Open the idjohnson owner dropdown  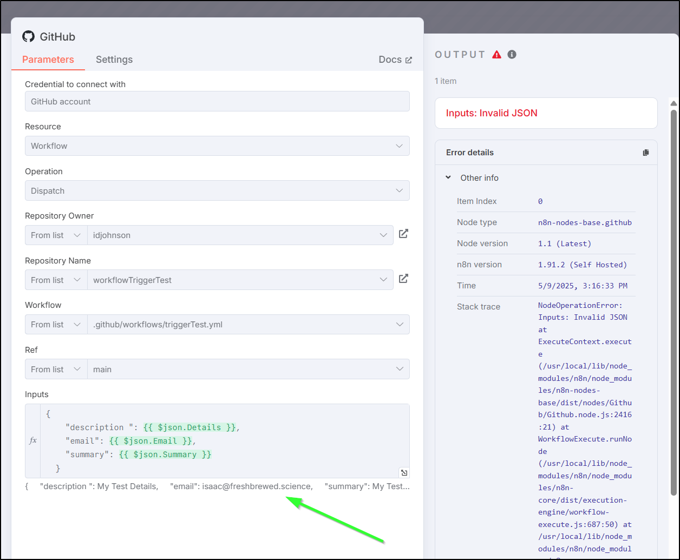tap(240, 235)
